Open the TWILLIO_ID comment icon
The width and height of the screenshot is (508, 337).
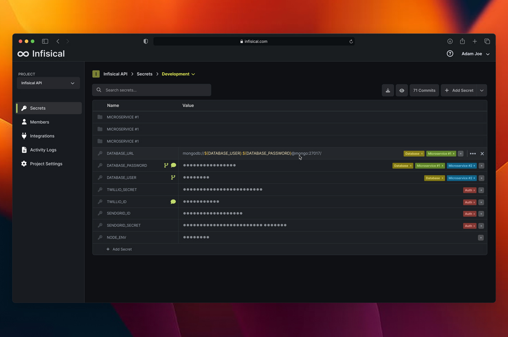pyautogui.click(x=173, y=202)
